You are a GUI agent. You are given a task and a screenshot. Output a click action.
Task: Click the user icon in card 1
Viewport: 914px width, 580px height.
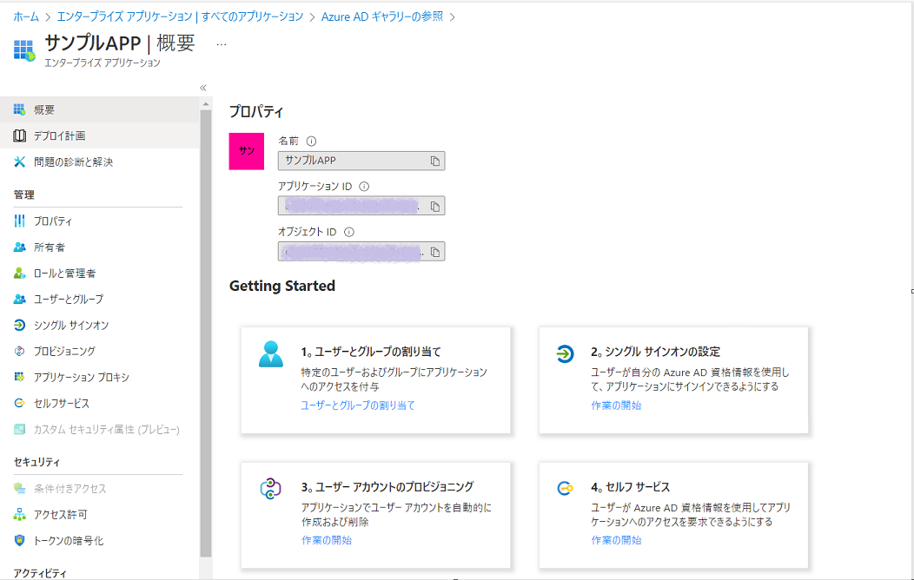point(271,354)
